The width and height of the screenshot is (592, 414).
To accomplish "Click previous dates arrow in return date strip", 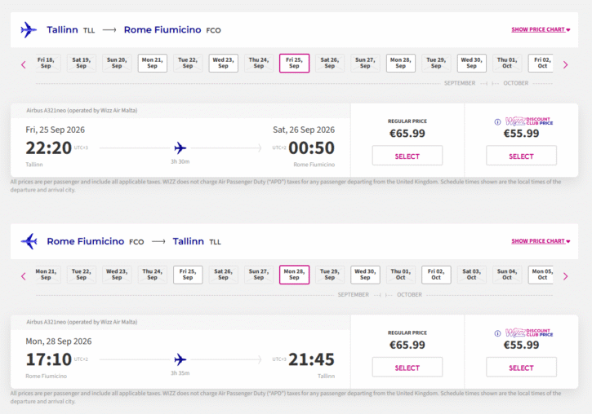I will click(23, 275).
